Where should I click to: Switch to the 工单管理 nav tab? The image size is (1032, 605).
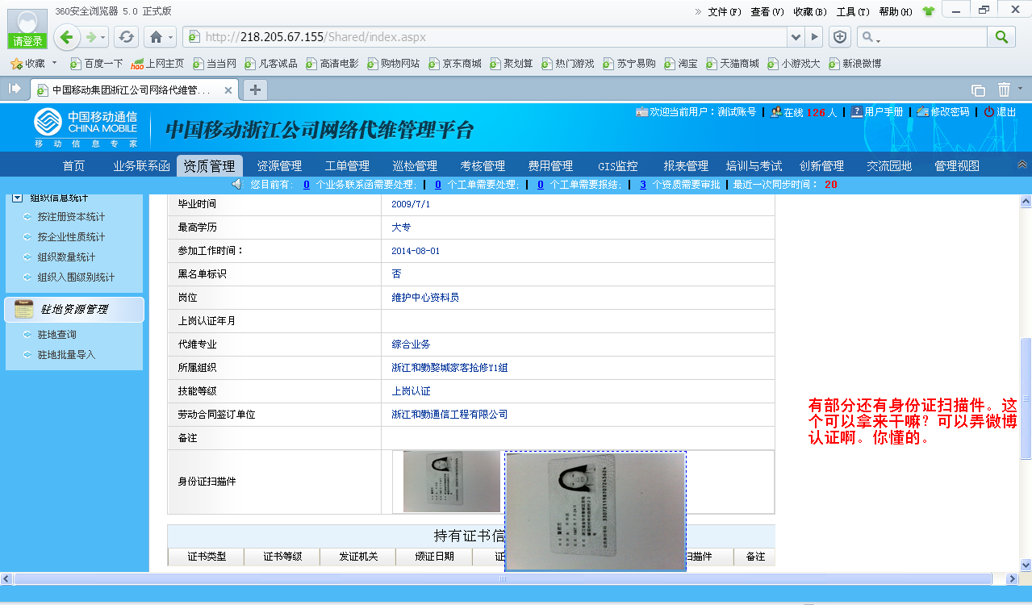coord(347,165)
